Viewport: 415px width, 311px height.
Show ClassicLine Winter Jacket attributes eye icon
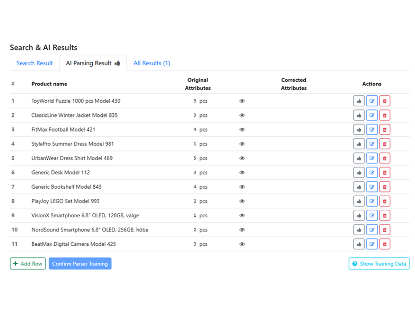pos(242,115)
